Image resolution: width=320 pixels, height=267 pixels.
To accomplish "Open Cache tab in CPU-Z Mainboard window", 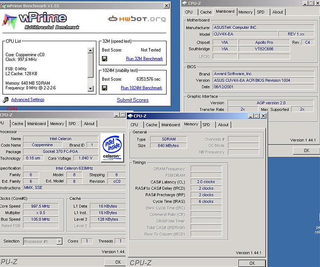I will tap(206, 12).
